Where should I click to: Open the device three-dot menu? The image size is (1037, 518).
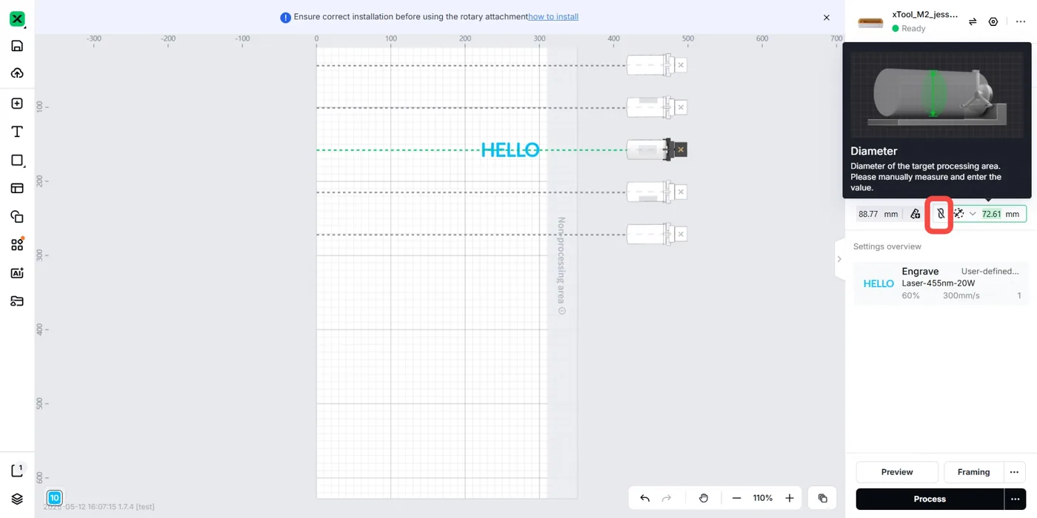[1021, 21]
